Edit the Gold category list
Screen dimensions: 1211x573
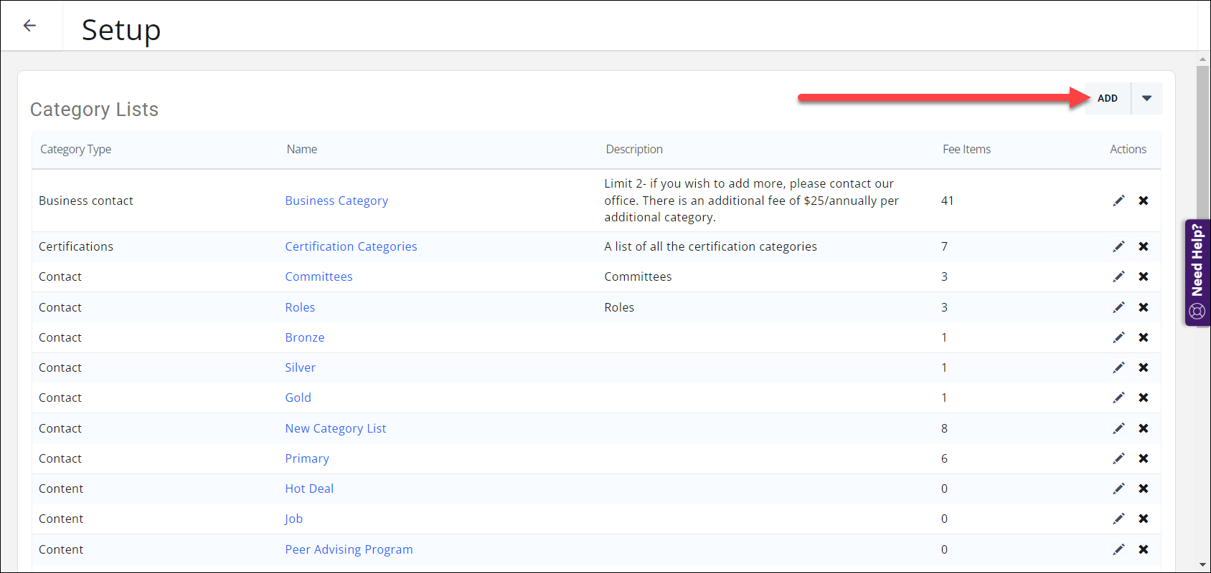pos(1118,398)
